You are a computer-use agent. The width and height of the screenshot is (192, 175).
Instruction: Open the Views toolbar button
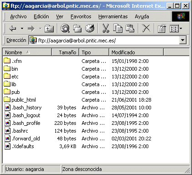pos(176,28)
